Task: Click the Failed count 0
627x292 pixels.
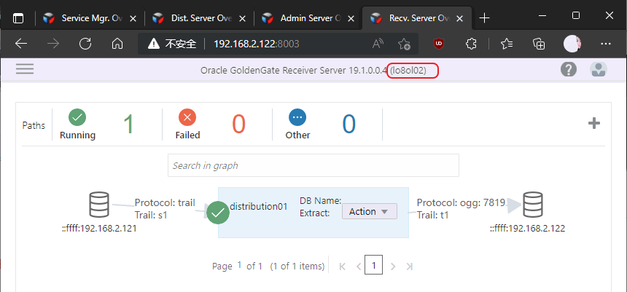Action: 238,124
